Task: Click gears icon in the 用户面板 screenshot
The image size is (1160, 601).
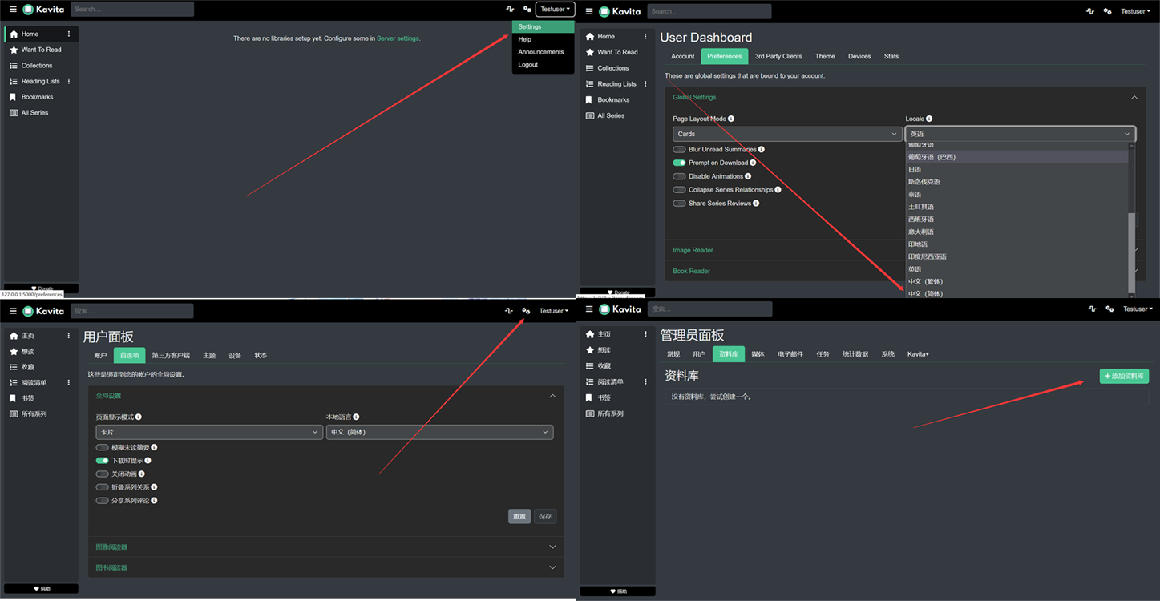Action: click(526, 311)
